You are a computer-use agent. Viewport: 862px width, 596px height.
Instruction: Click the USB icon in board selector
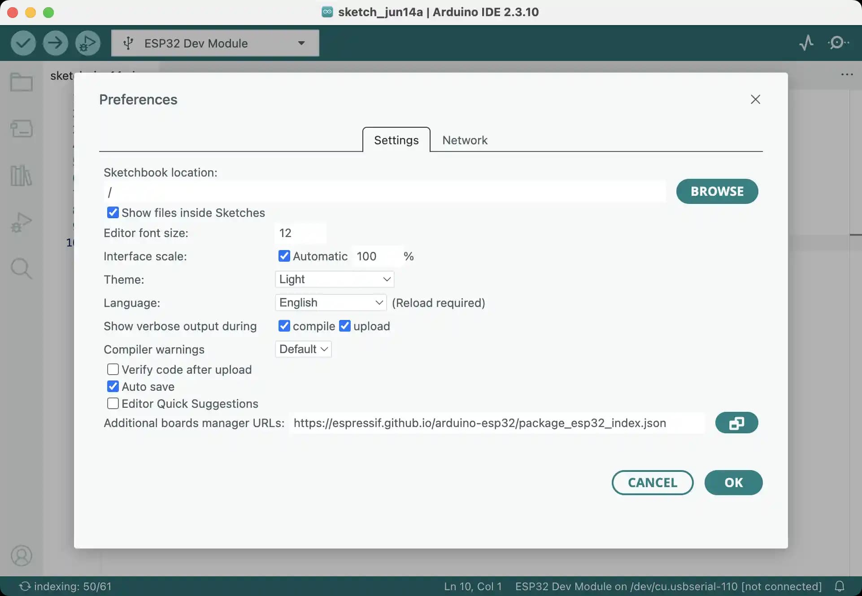(128, 43)
